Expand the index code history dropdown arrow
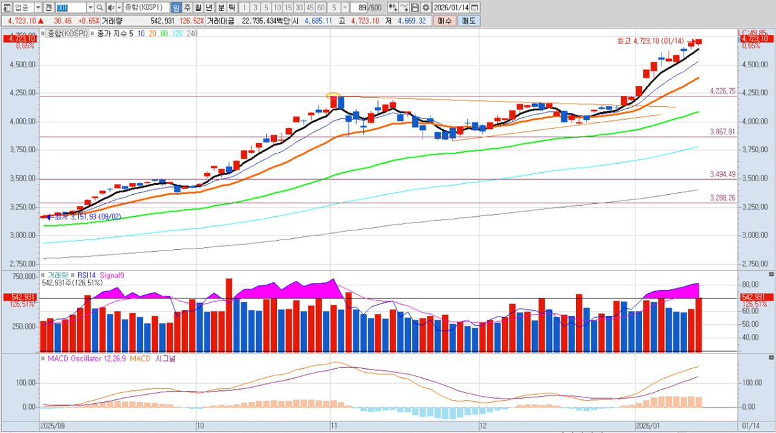Screen dimensions: 776x433 coord(90,7)
